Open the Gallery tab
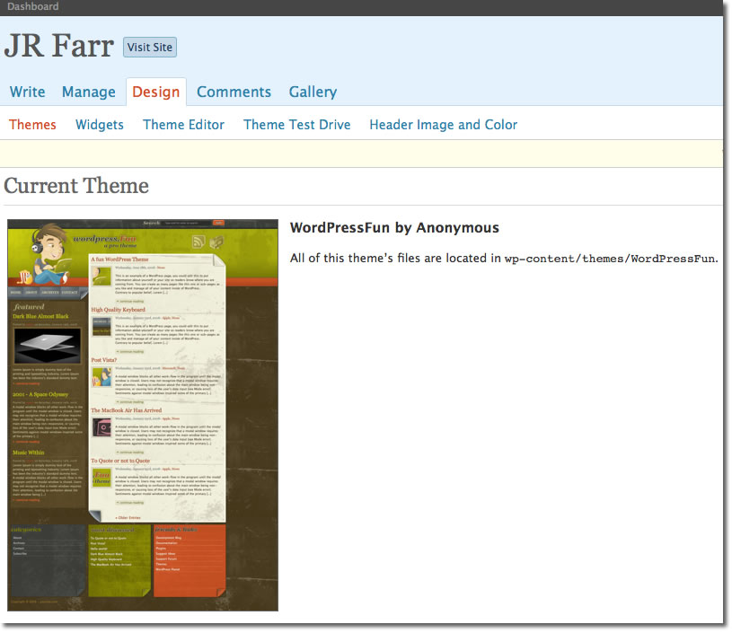Image resolution: width=732 pixels, height=633 pixels. (x=313, y=92)
